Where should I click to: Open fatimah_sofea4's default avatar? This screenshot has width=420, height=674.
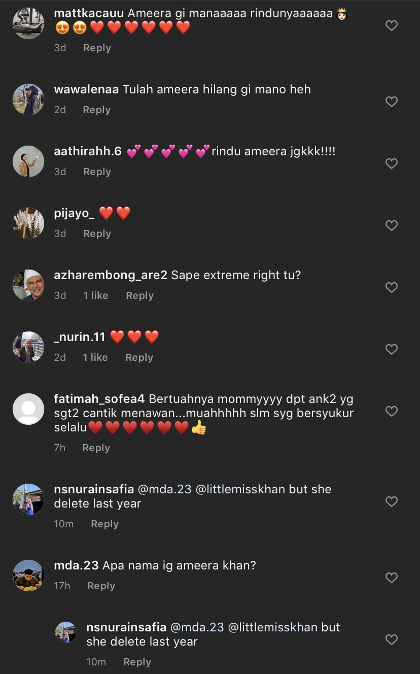28,409
